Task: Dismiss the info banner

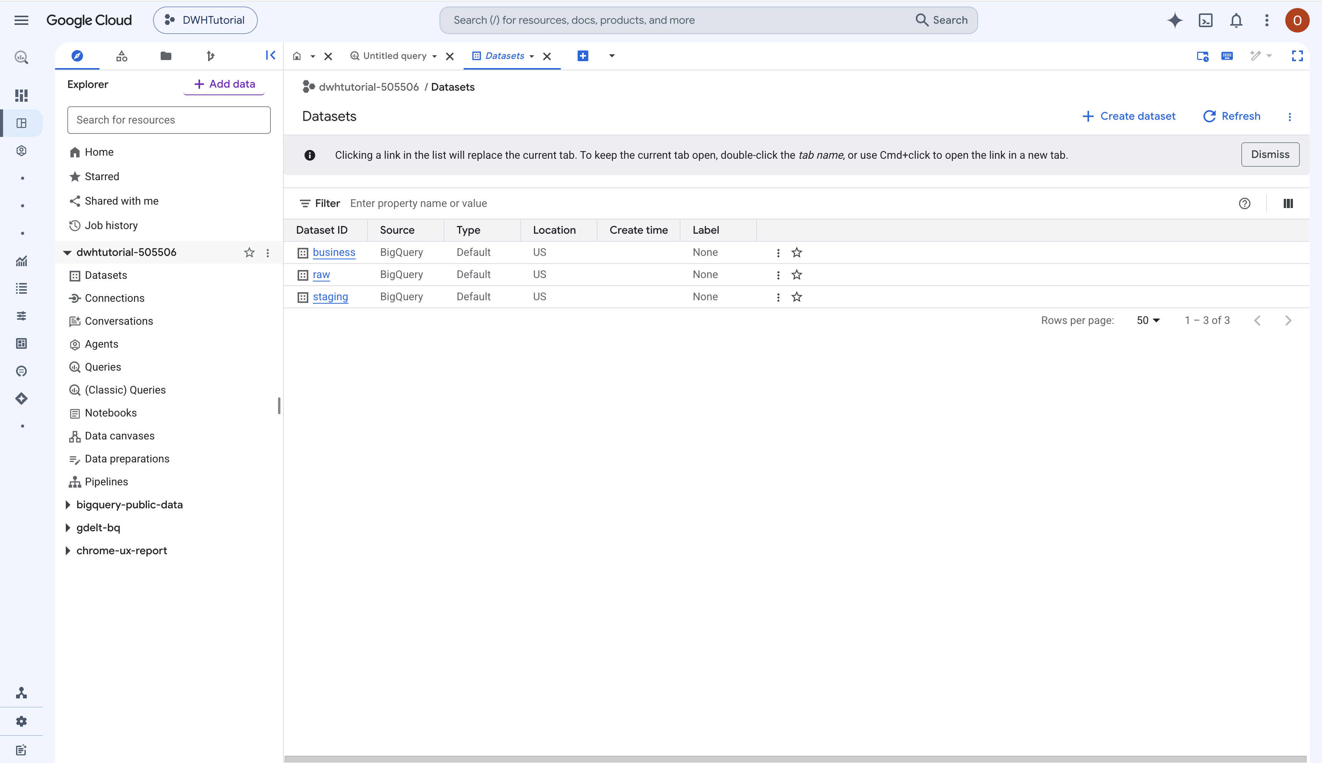Action: [1270, 155]
